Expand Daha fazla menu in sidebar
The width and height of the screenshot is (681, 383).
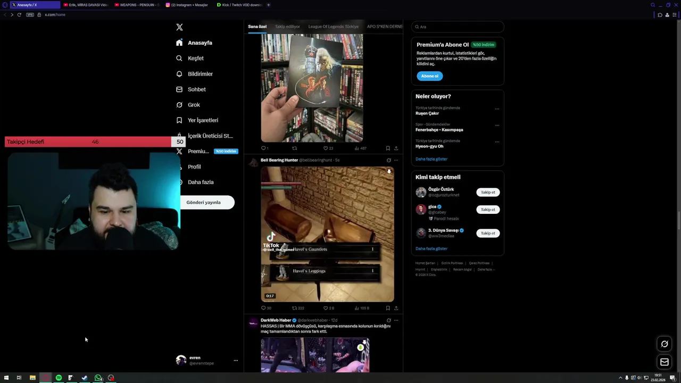pyautogui.click(x=195, y=182)
